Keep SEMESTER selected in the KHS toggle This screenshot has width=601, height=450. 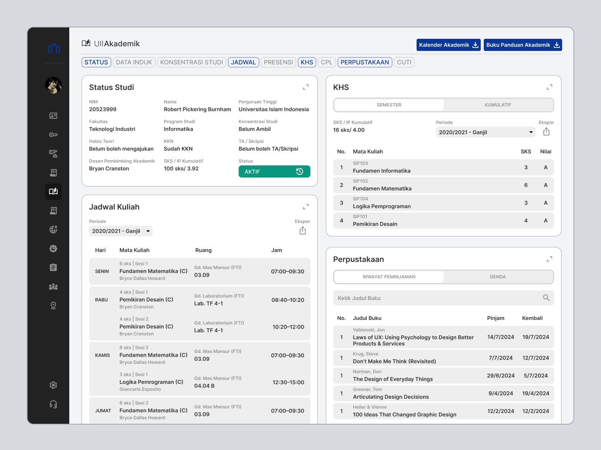[389, 105]
